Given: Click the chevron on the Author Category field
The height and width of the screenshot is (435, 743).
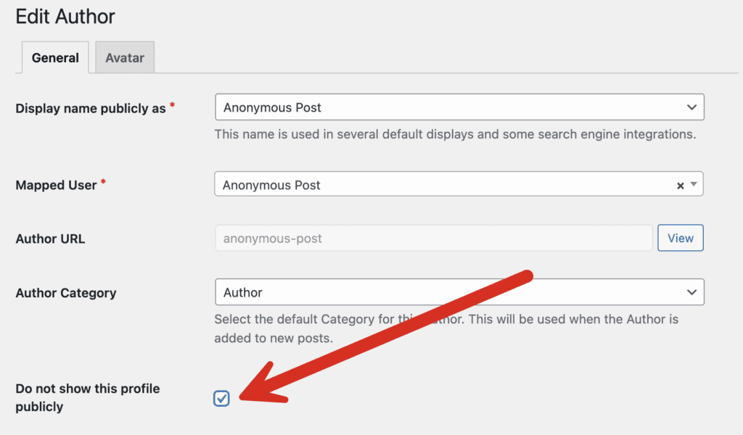Looking at the screenshot, I should (x=691, y=292).
